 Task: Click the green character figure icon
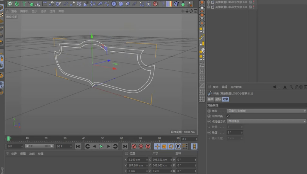point(183,4)
